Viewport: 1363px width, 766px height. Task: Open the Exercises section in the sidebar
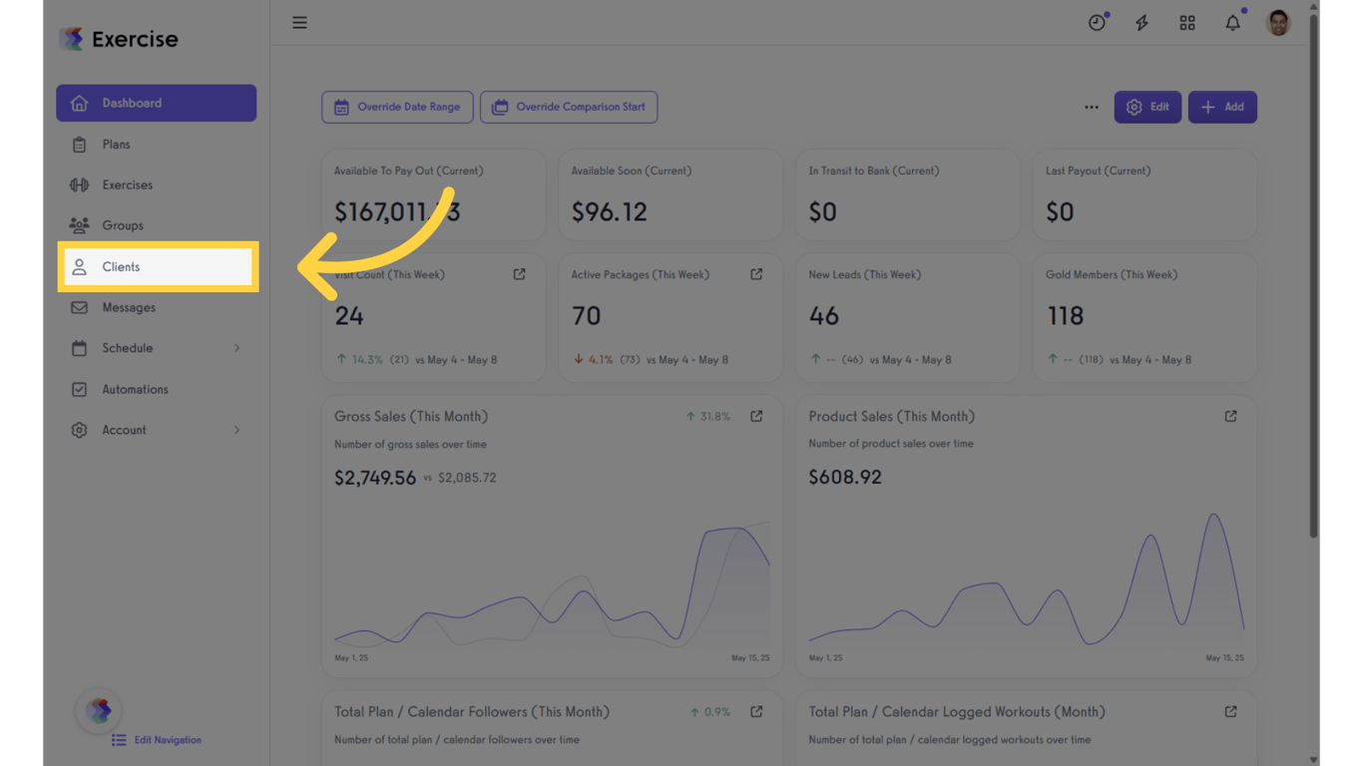127,185
